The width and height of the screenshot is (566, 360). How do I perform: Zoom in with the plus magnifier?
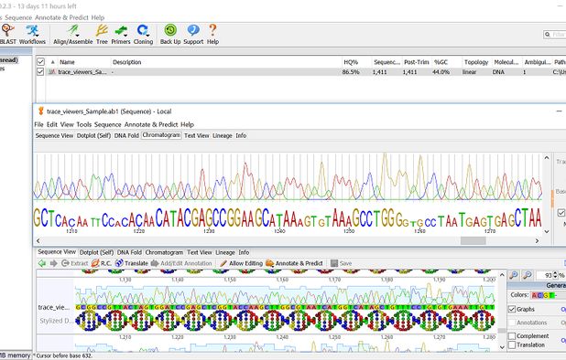[x=513, y=275]
